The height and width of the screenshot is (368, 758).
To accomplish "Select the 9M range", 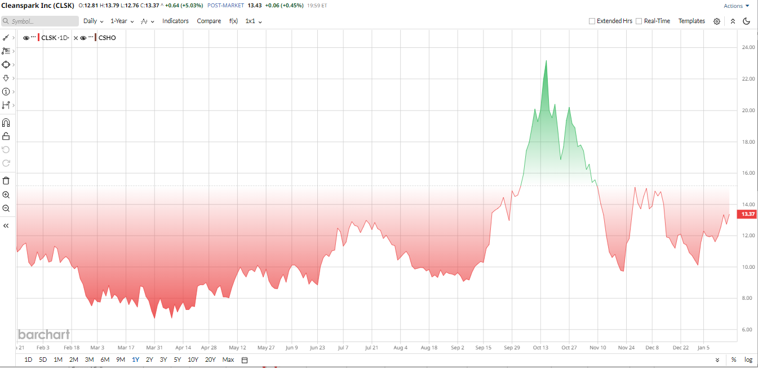I will (x=121, y=360).
